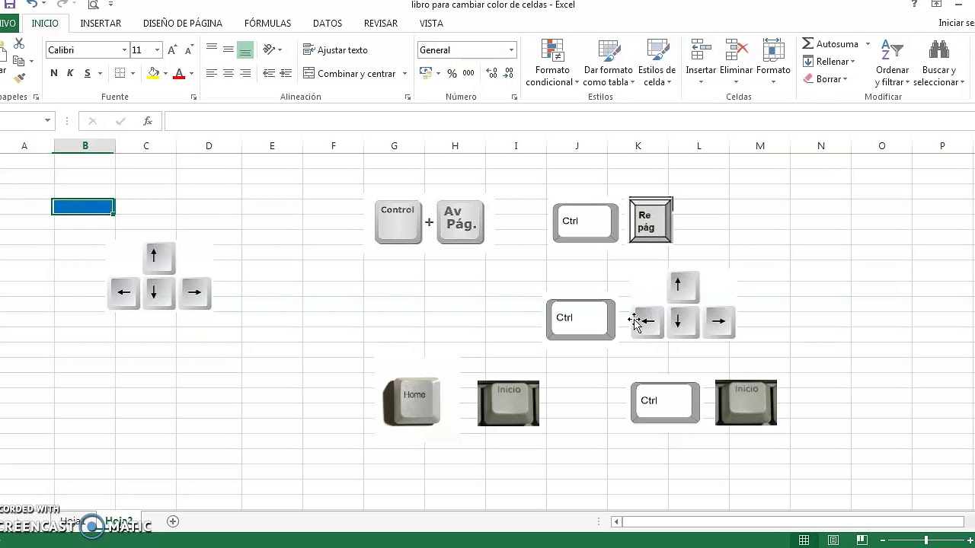Decrease font size with the small A

tap(188, 50)
